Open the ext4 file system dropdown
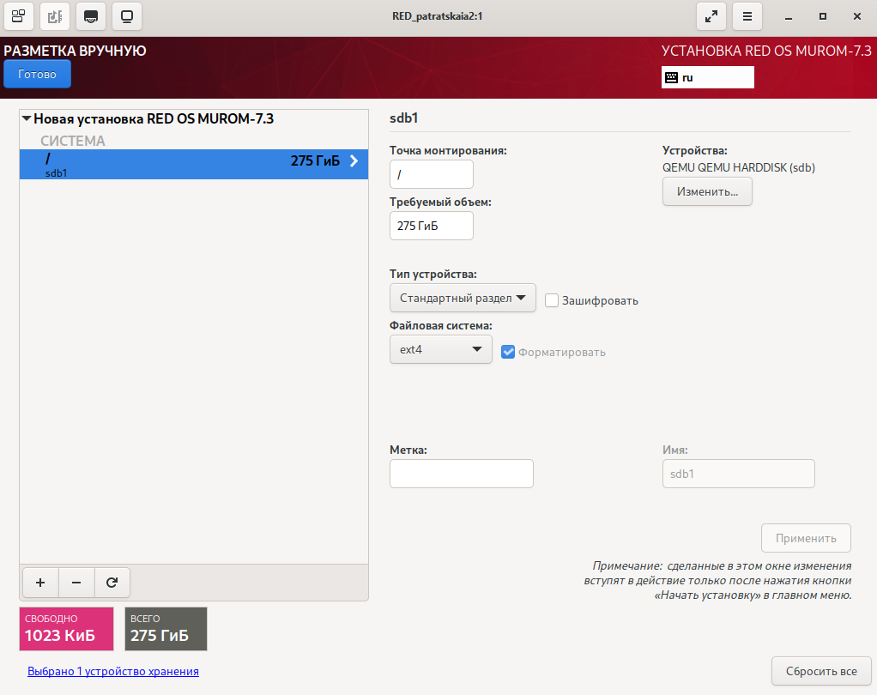The height and width of the screenshot is (695, 877). pyautogui.click(x=441, y=349)
